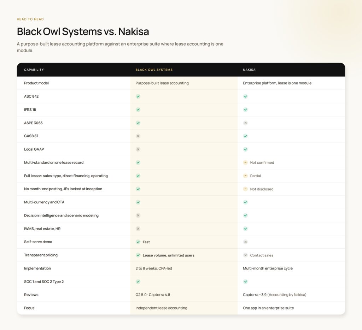Click Black Owl's No month-end posting check icon
This screenshot has width=362, height=330.
[138, 189]
